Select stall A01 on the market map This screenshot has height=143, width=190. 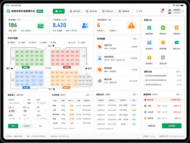tap(17, 52)
